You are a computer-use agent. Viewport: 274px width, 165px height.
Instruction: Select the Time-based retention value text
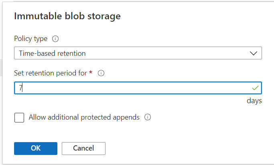click(x=52, y=53)
